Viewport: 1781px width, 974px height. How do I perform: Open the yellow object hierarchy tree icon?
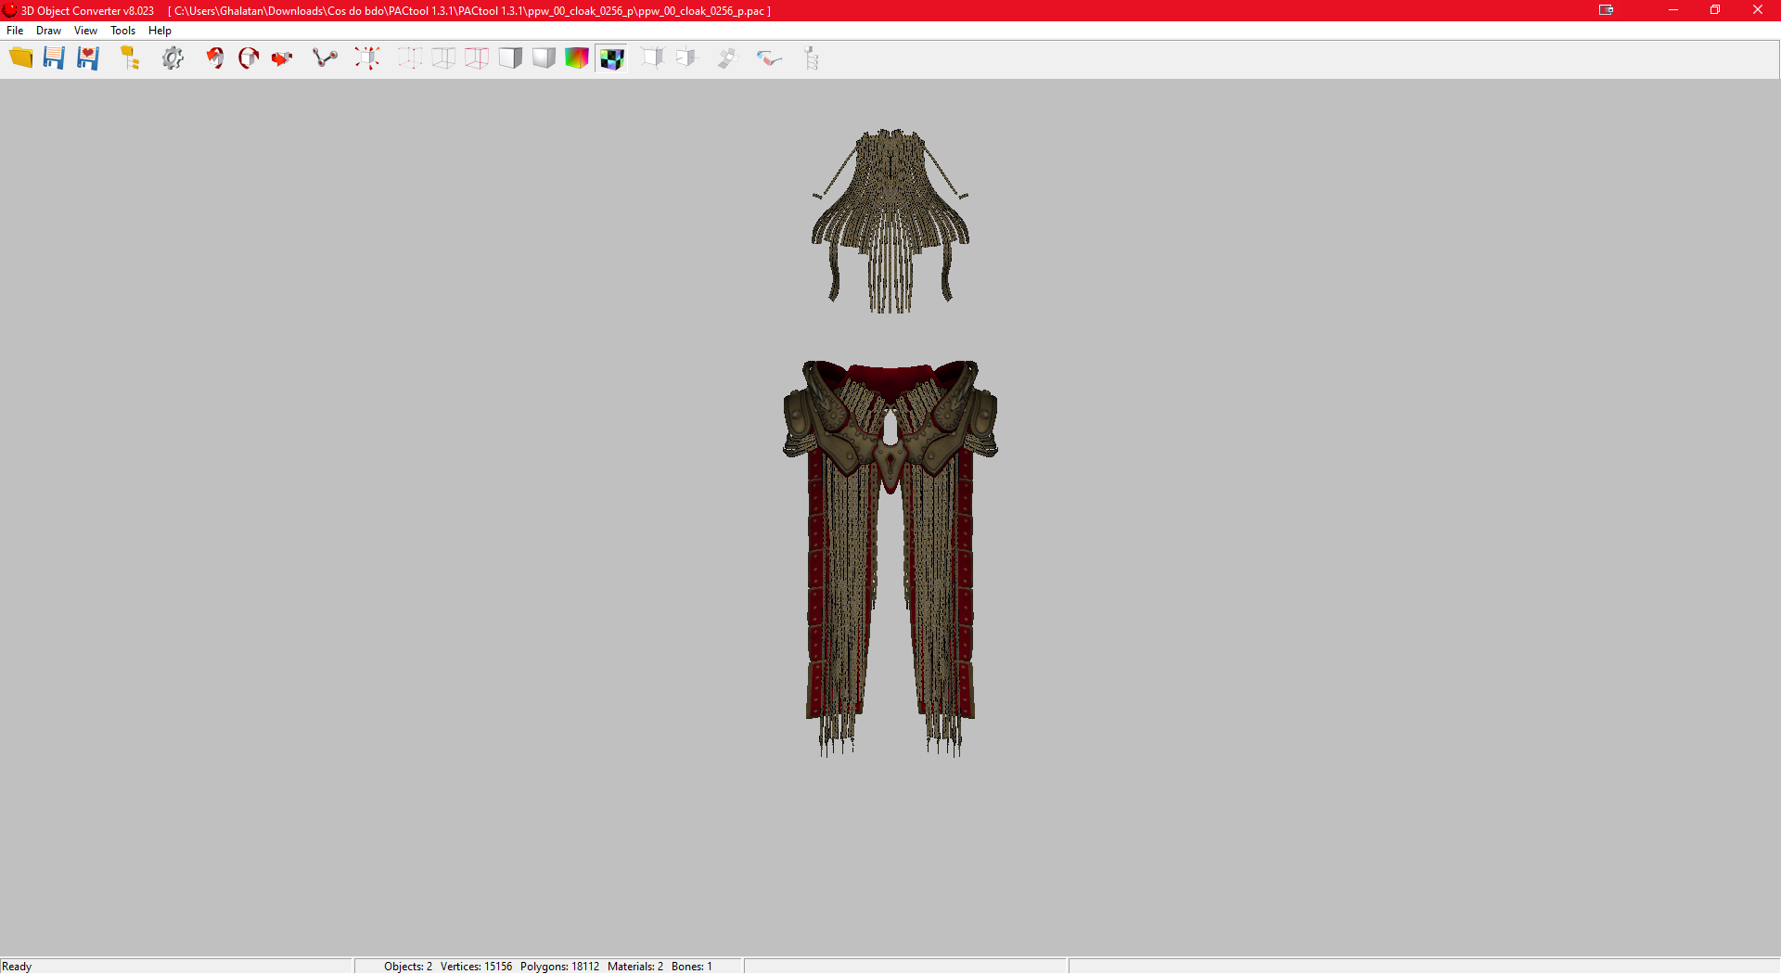[130, 58]
